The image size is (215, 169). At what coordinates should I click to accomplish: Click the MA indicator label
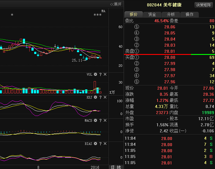click(104, 11)
